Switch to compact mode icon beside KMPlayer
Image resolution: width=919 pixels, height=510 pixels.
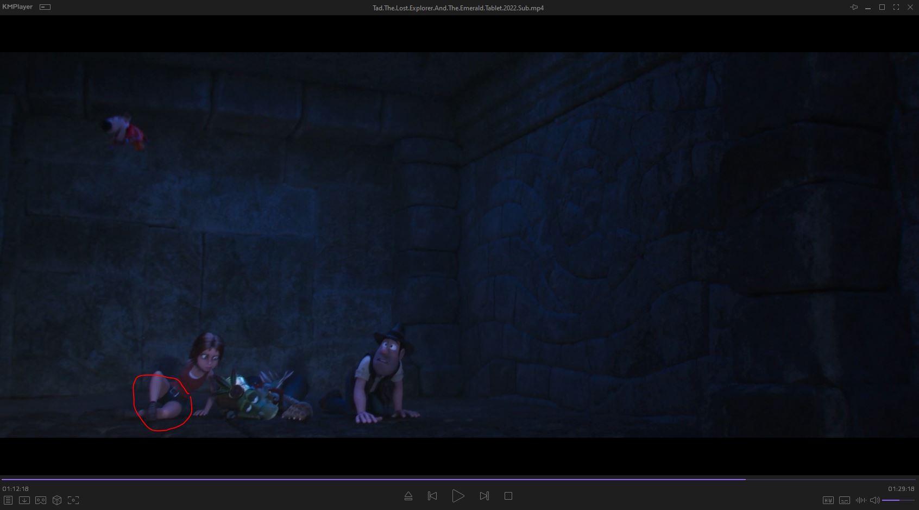tap(46, 7)
